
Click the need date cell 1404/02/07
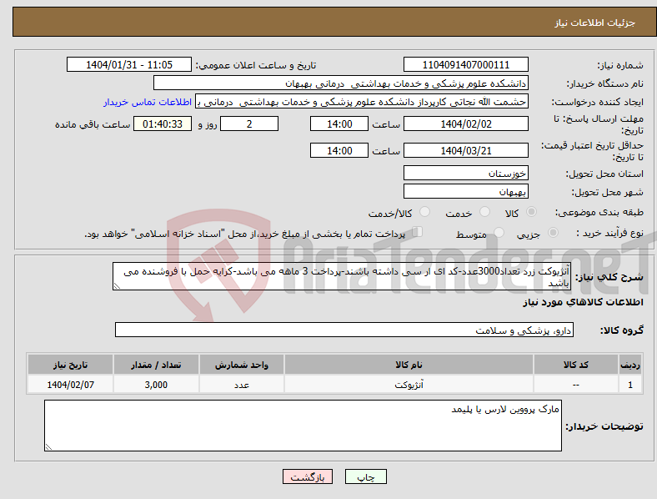tap(70, 384)
